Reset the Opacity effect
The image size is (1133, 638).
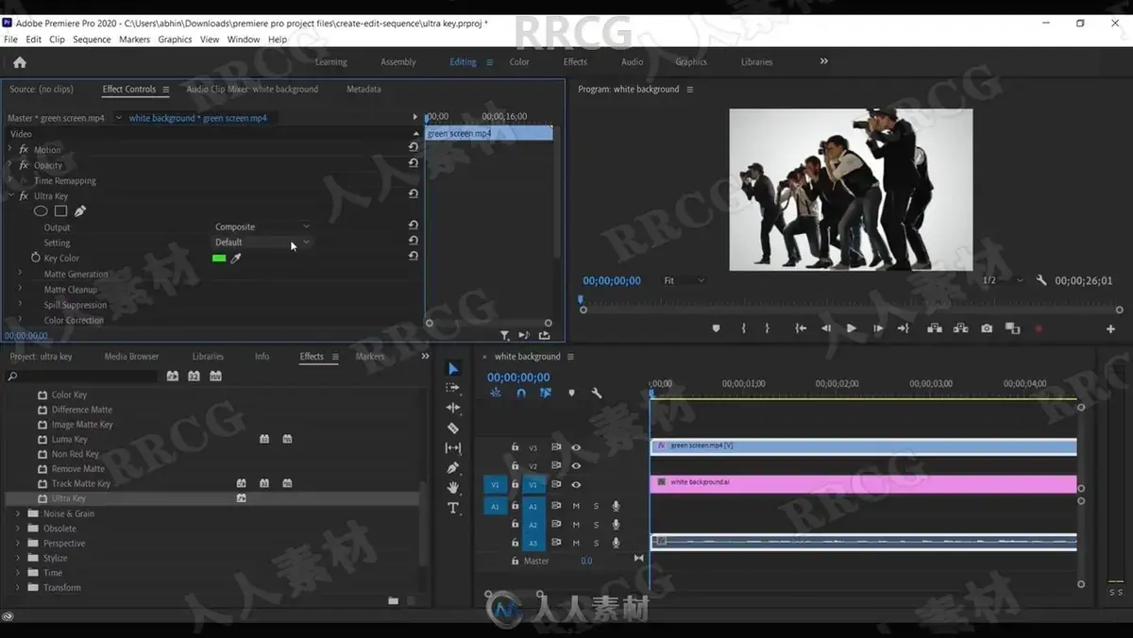click(x=414, y=163)
